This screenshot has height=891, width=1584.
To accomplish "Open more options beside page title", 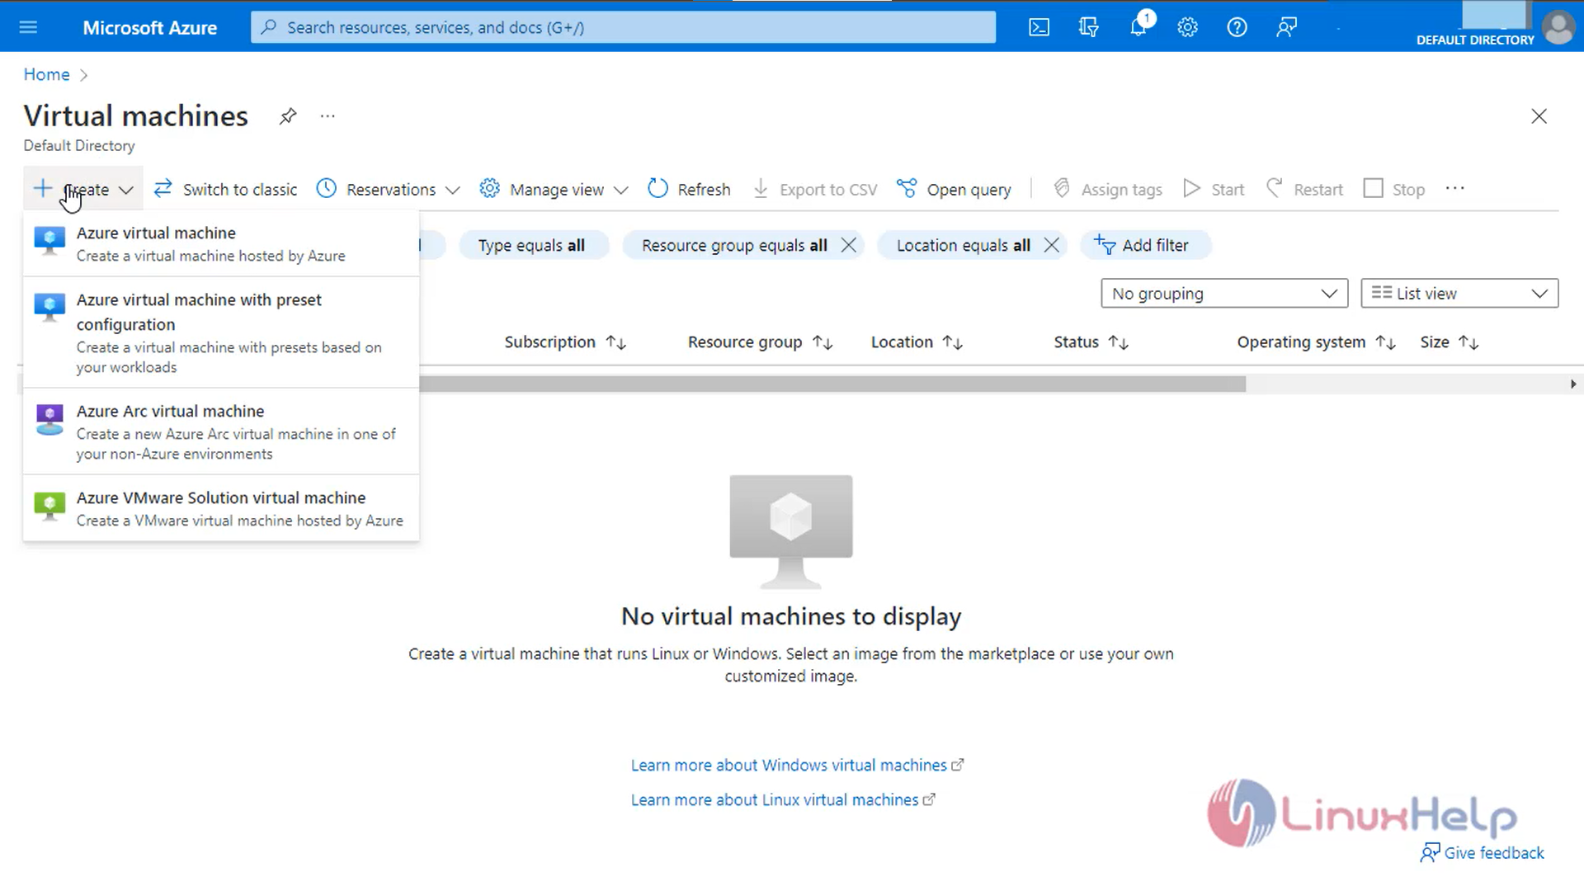I will coord(328,116).
